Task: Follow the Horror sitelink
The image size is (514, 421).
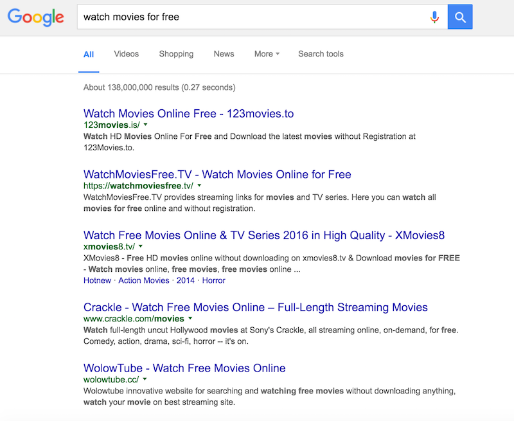Action: [x=214, y=280]
